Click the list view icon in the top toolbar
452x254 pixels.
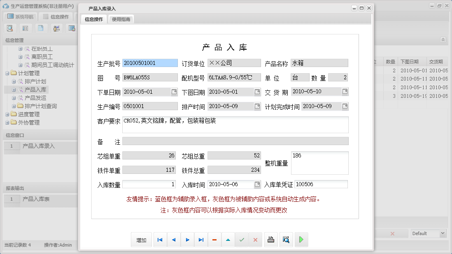[x=26, y=28]
